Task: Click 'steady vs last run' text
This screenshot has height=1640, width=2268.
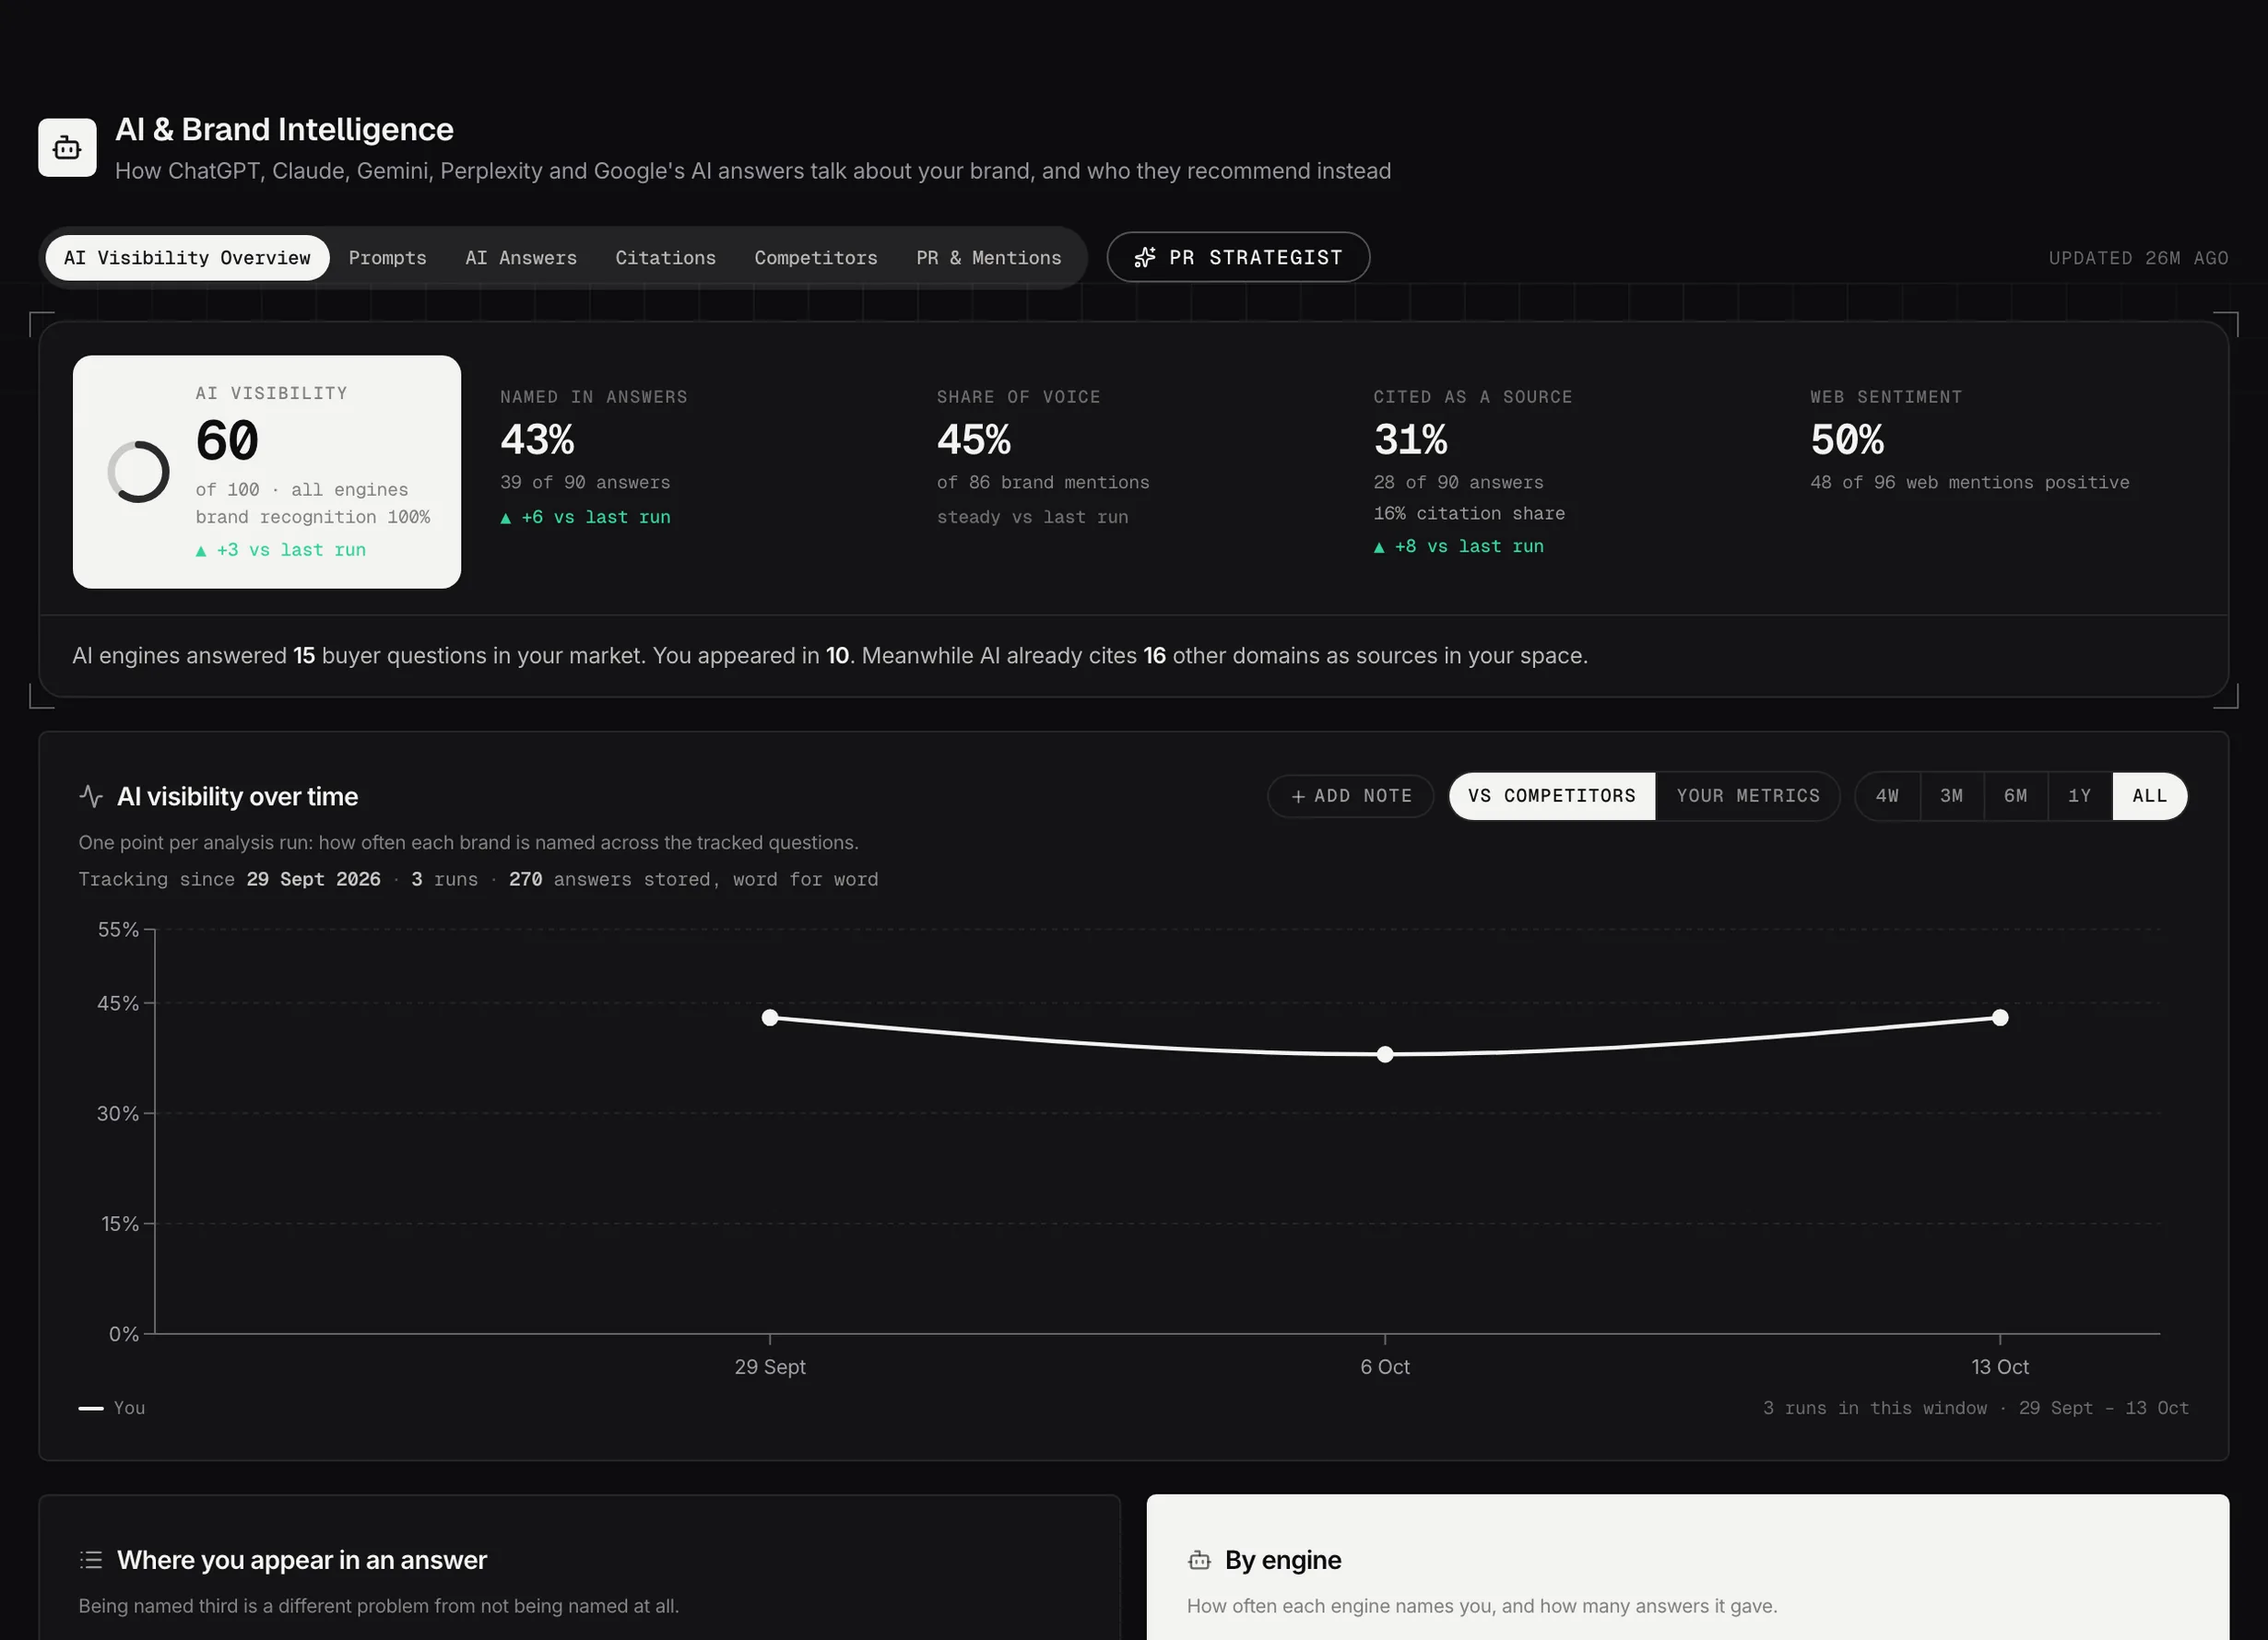Action: pyautogui.click(x=1032, y=518)
